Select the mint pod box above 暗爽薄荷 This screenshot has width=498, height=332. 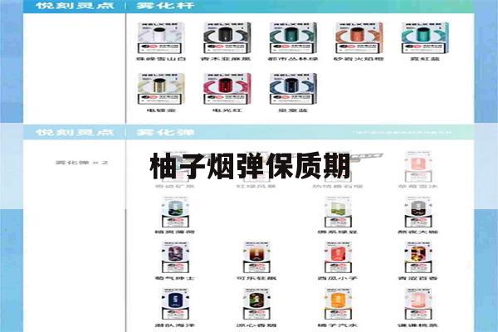[175, 212]
